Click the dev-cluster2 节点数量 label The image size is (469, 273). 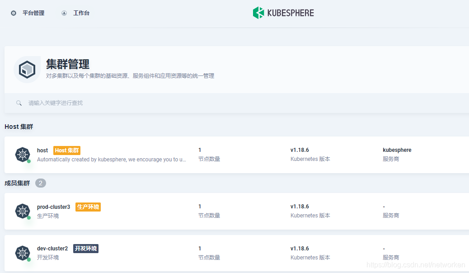tap(209, 258)
